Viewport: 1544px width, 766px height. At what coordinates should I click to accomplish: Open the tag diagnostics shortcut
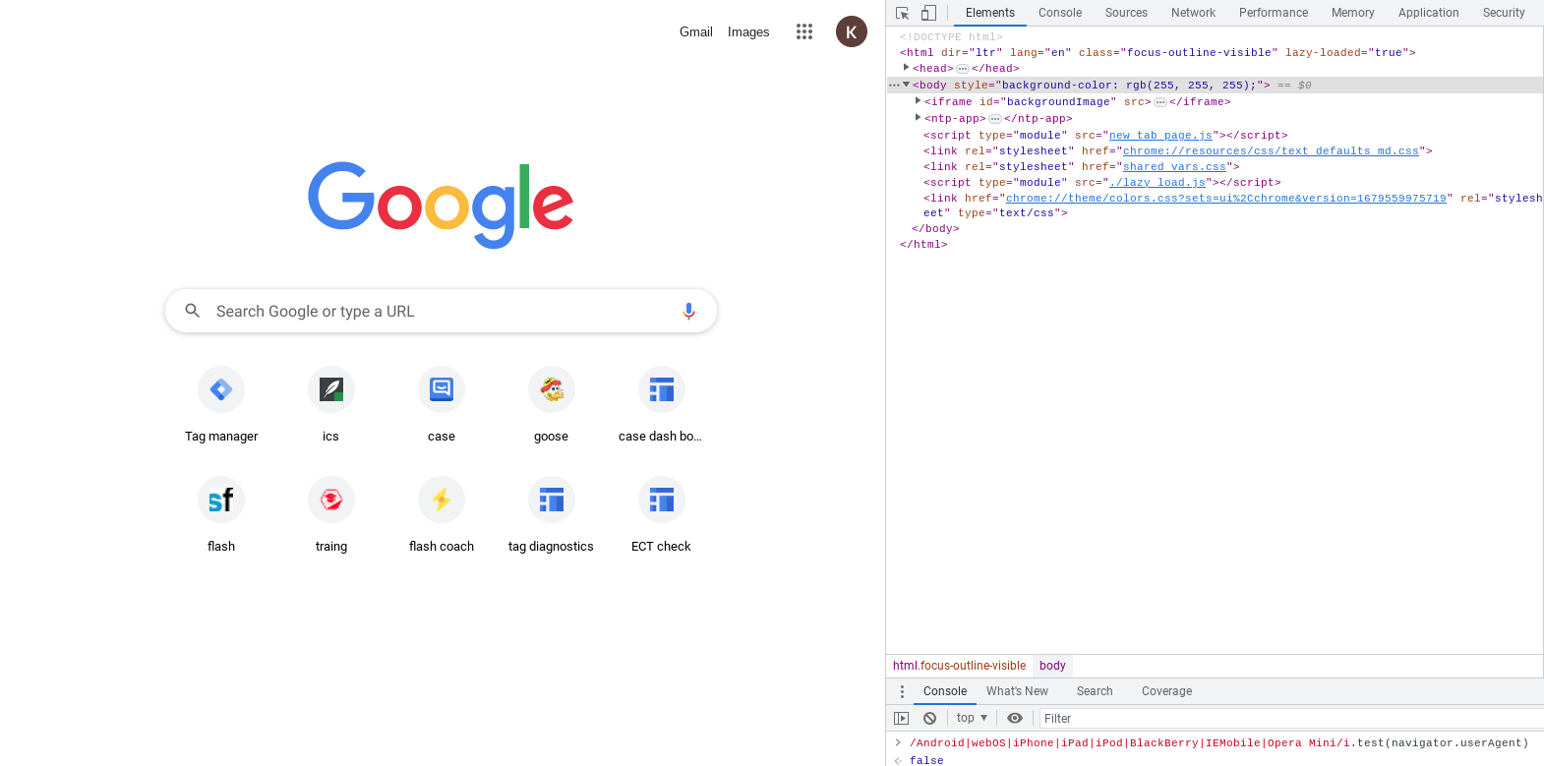(x=552, y=515)
